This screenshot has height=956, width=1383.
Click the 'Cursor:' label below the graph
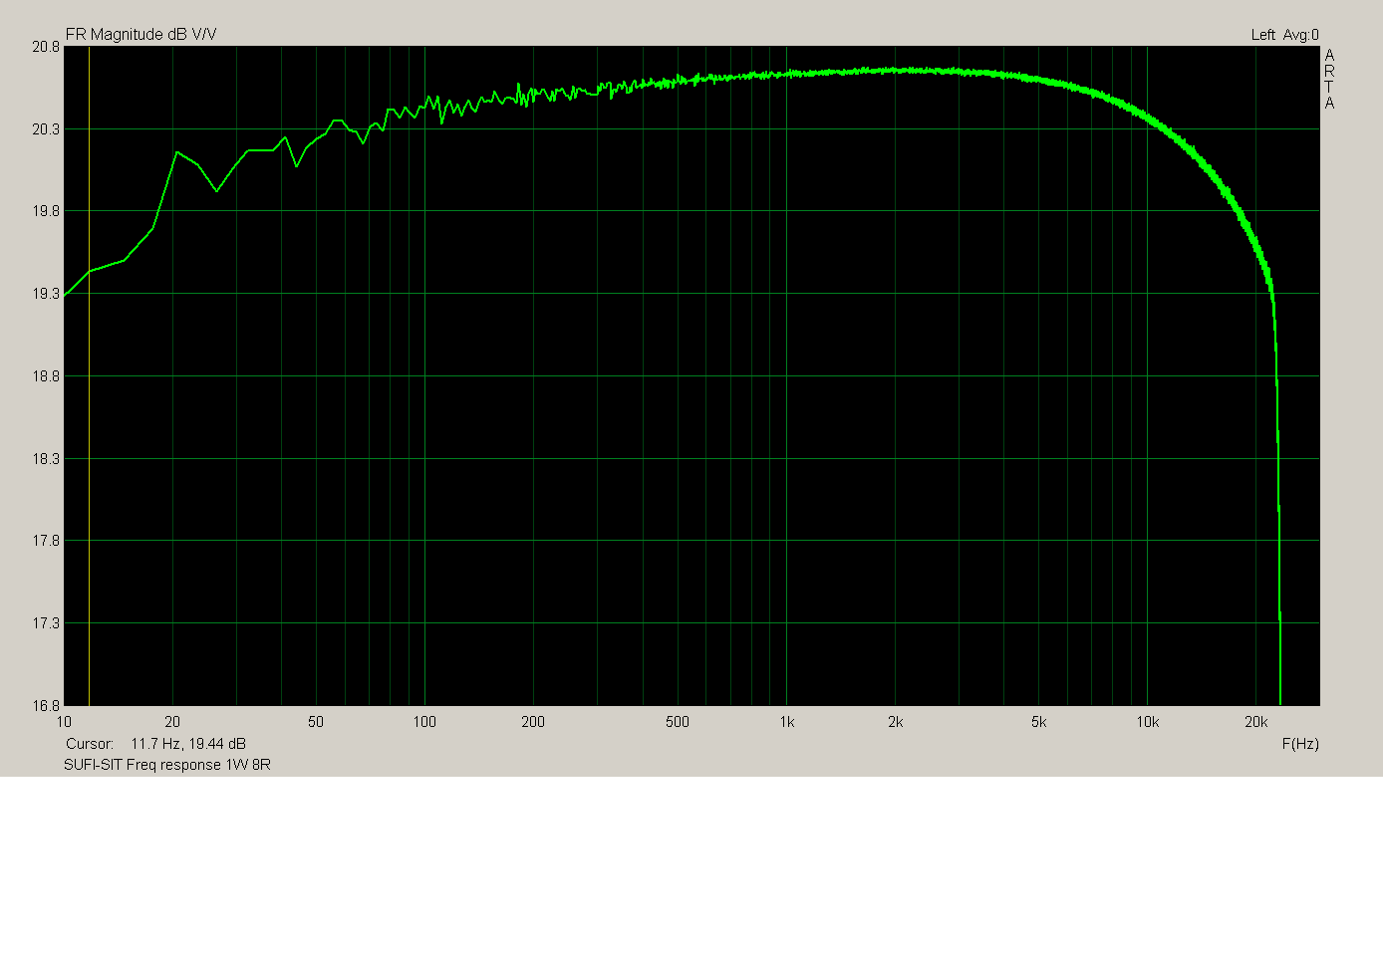pos(90,744)
